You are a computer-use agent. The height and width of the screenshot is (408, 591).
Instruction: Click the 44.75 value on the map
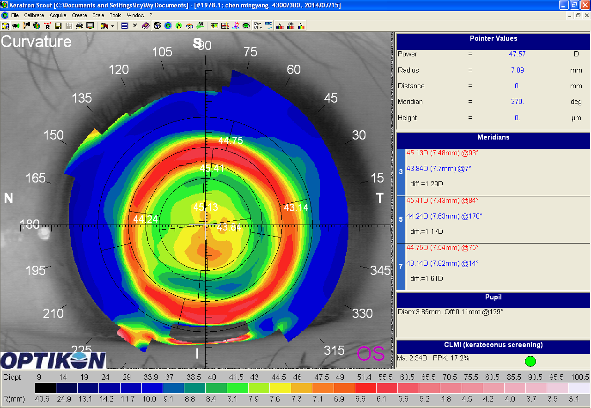[x=231, y=141]
